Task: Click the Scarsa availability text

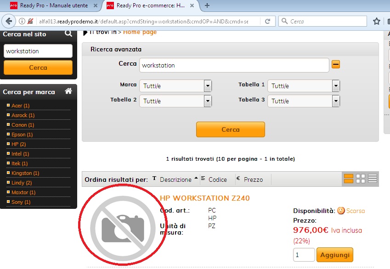Action: (x=356, y=211)
